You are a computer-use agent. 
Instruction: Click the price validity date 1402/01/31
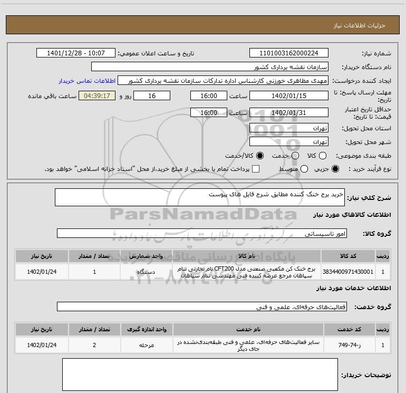(x=289, y=112)
